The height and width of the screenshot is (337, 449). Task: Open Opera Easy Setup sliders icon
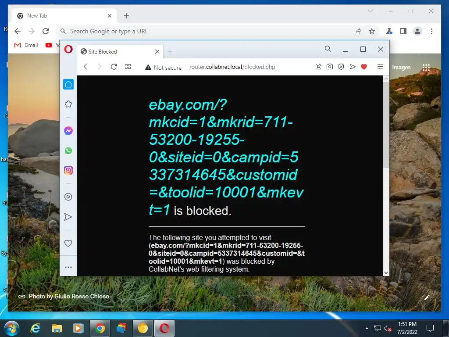tap(380, 67)
